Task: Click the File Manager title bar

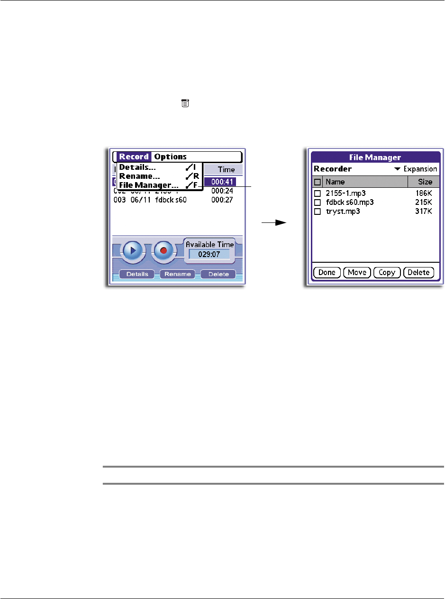Action: point(375,157)
